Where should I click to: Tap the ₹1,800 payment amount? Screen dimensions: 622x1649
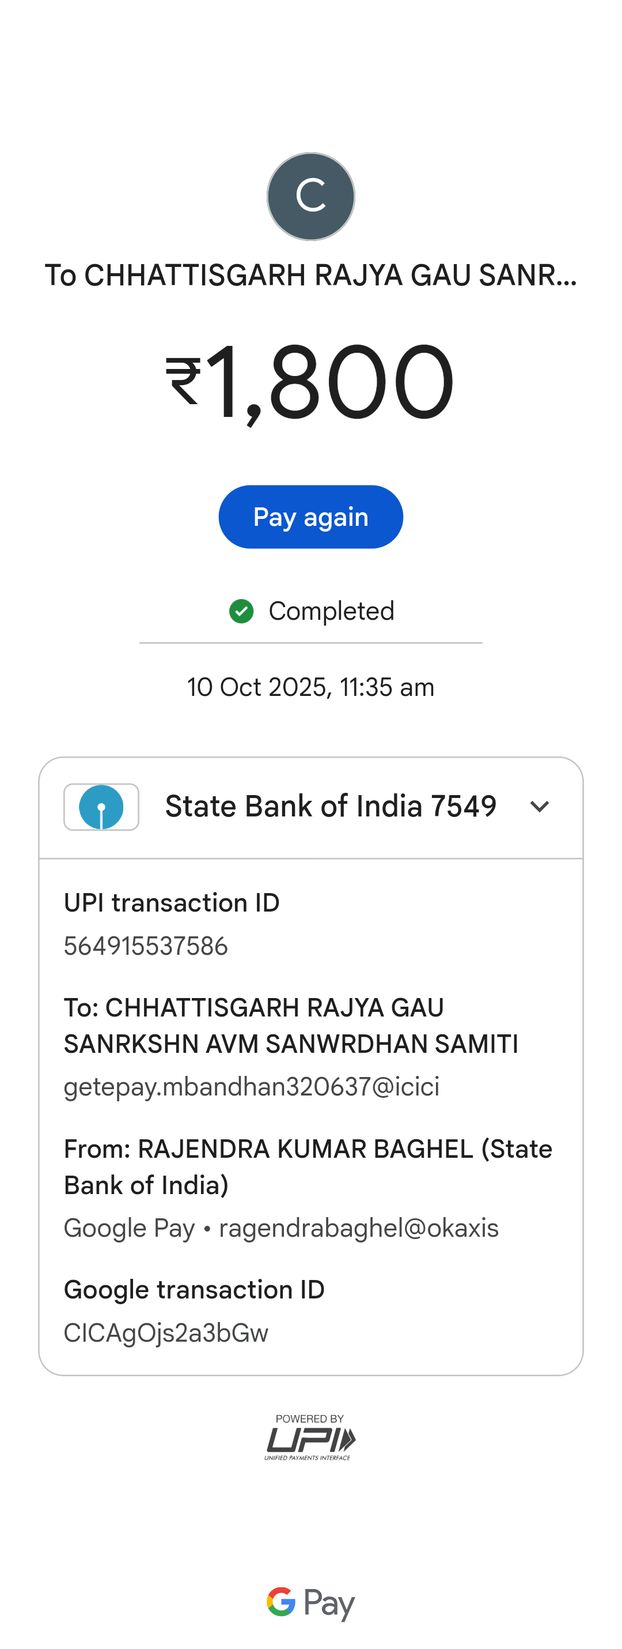(310, 382)
